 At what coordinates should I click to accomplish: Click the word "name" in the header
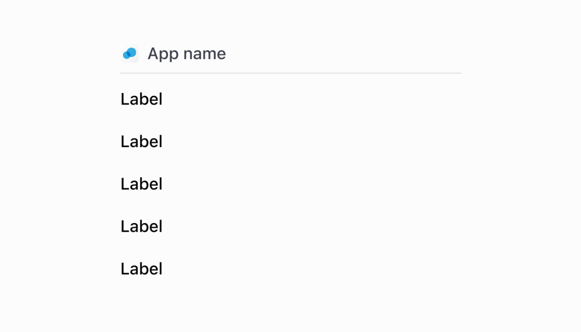click(205, 54)
